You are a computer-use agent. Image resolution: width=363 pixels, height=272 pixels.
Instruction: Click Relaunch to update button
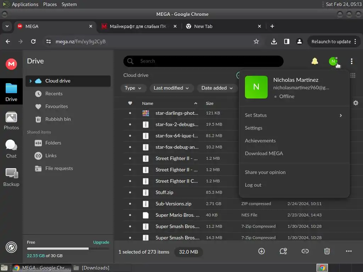pos(331,42)
